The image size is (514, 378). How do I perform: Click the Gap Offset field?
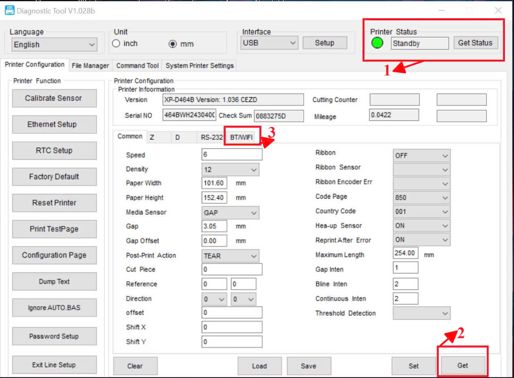click(214, 241)
